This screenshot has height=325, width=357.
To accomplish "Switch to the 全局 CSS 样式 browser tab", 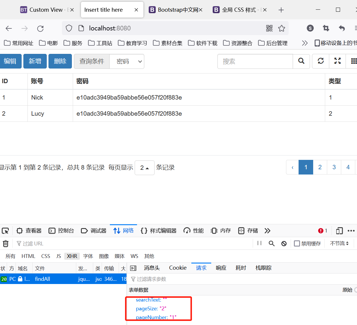I will click(x=240, y=10).
